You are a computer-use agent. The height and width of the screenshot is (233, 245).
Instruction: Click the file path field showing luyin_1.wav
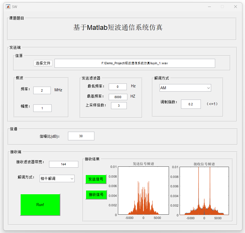[x=135, y=63]
